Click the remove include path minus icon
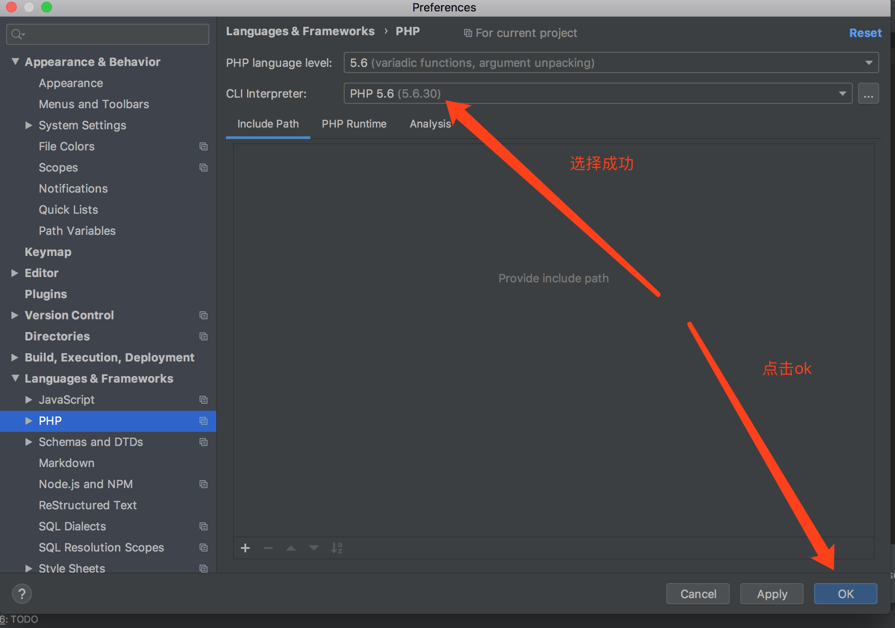895x628 pixels. (268, 548)
